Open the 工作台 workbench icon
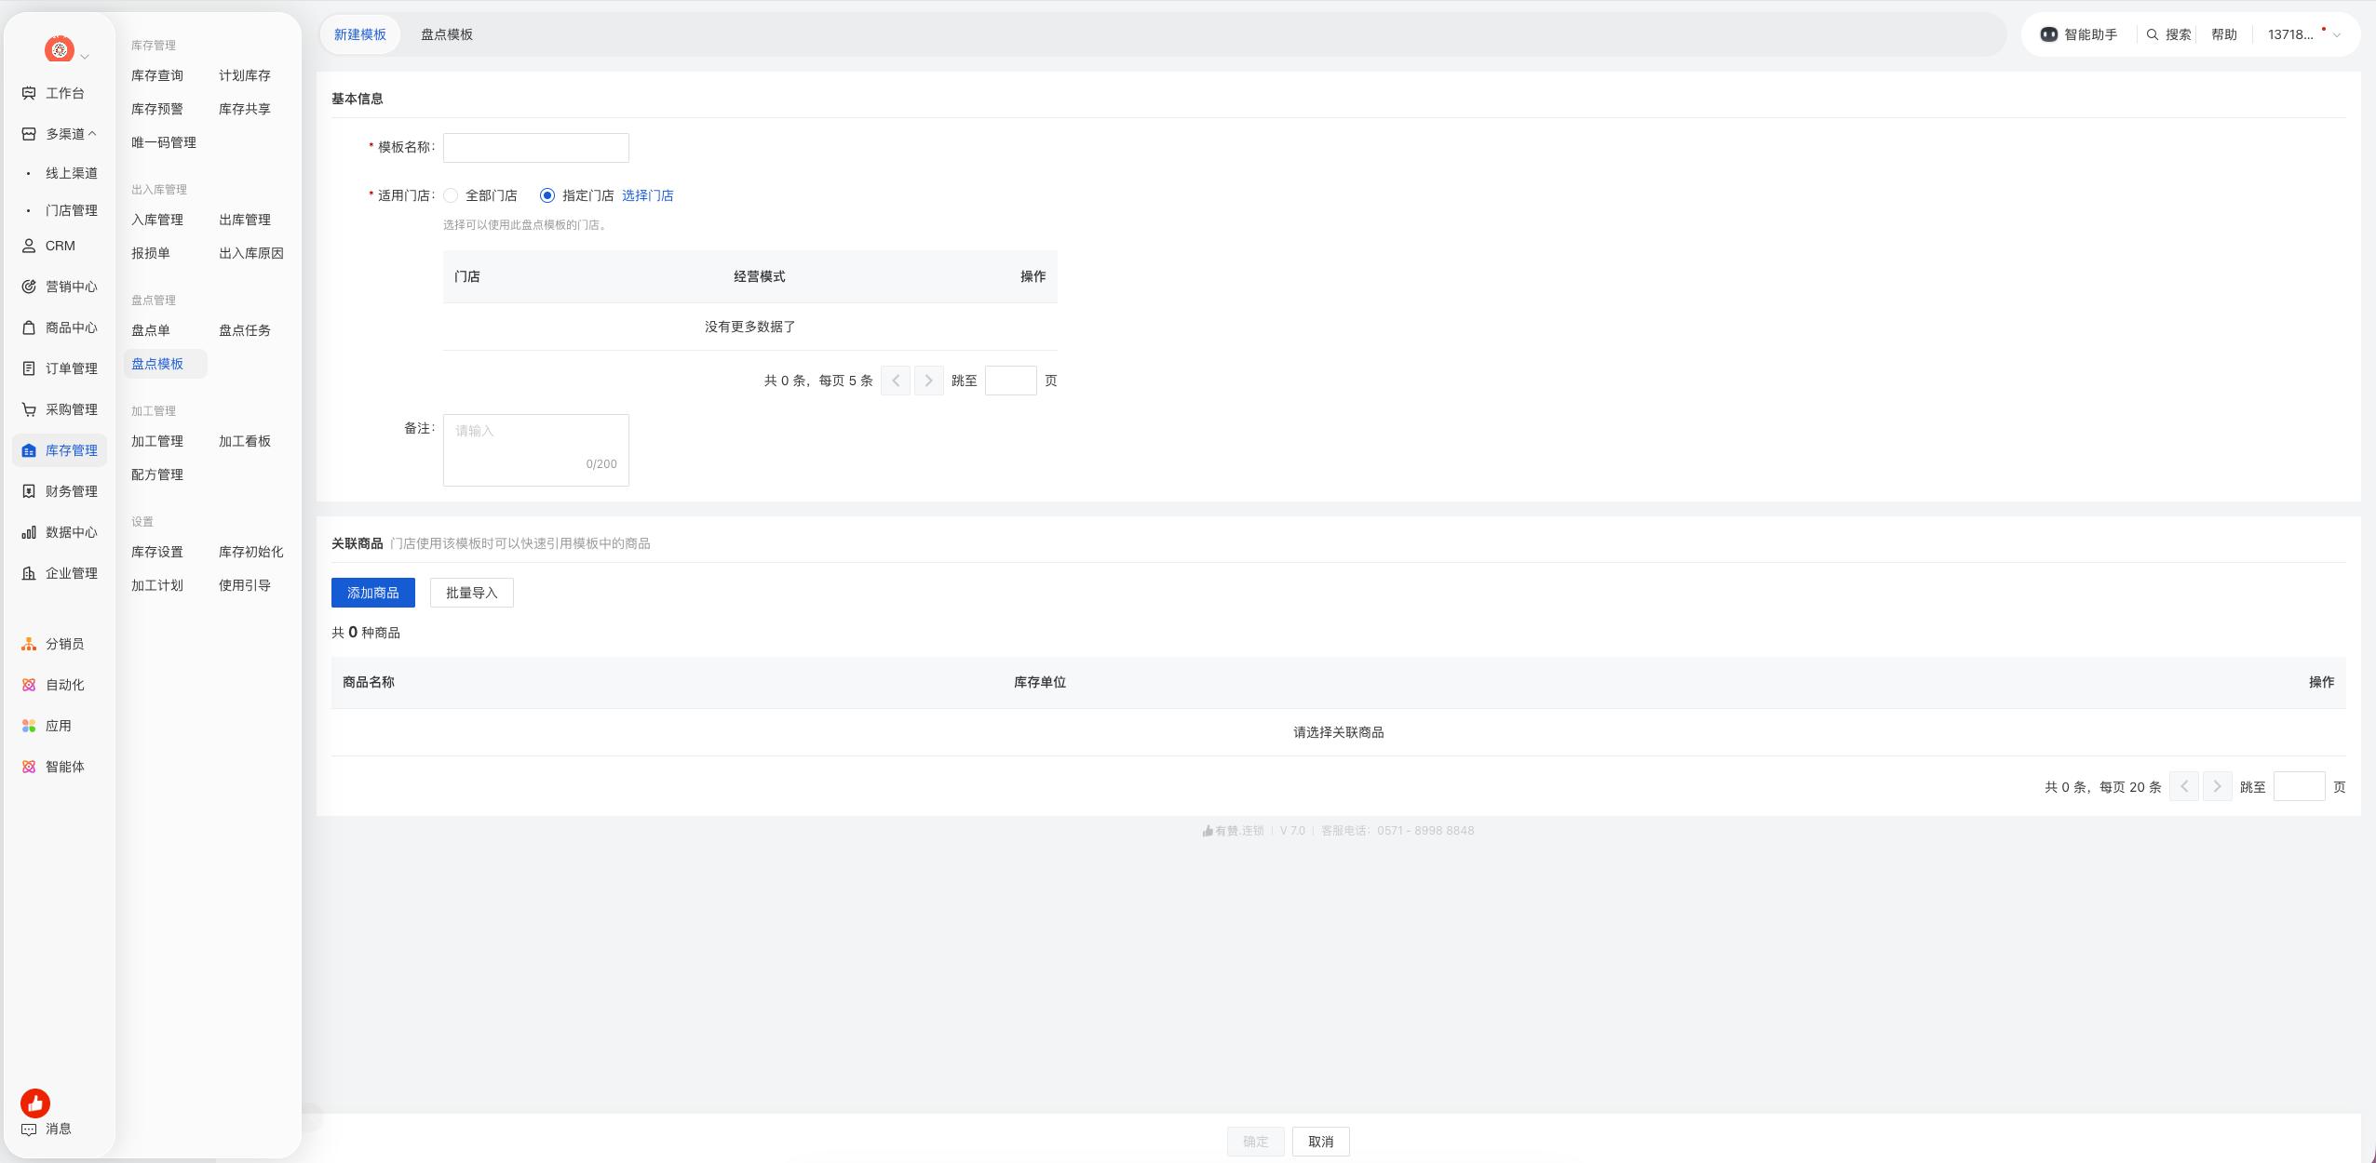Viewport: 2376px width, 1163px height. (x=29, y=93)
